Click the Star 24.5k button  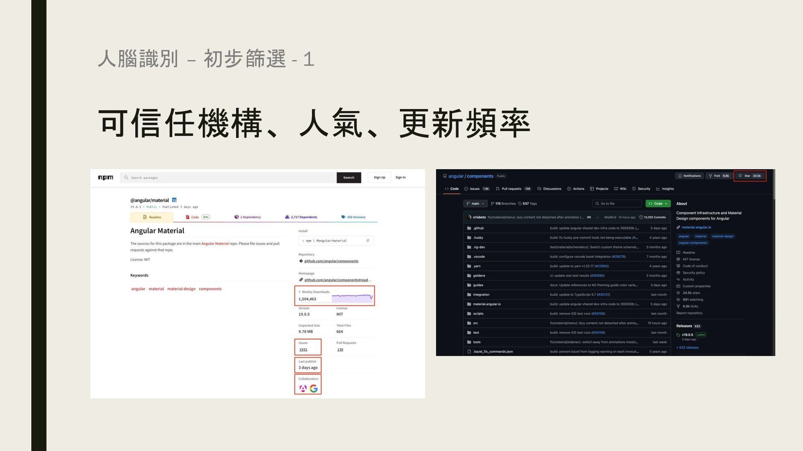pyautogui.click(x=750, y=176)
